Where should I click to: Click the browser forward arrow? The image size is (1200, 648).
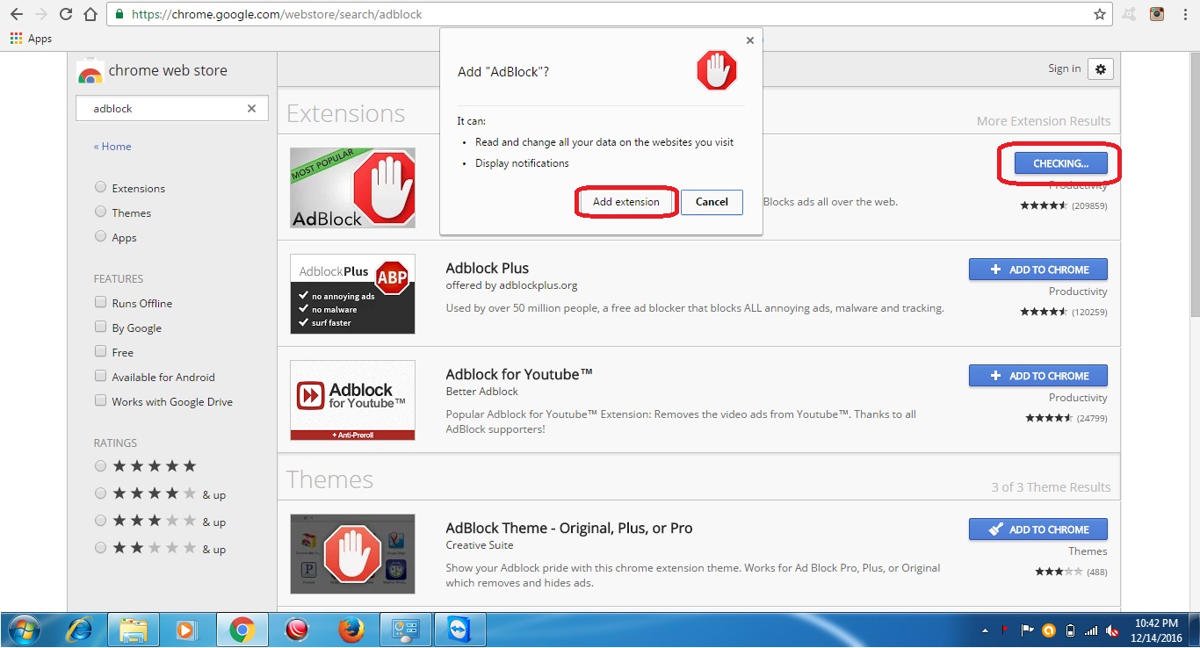point(40,14)
